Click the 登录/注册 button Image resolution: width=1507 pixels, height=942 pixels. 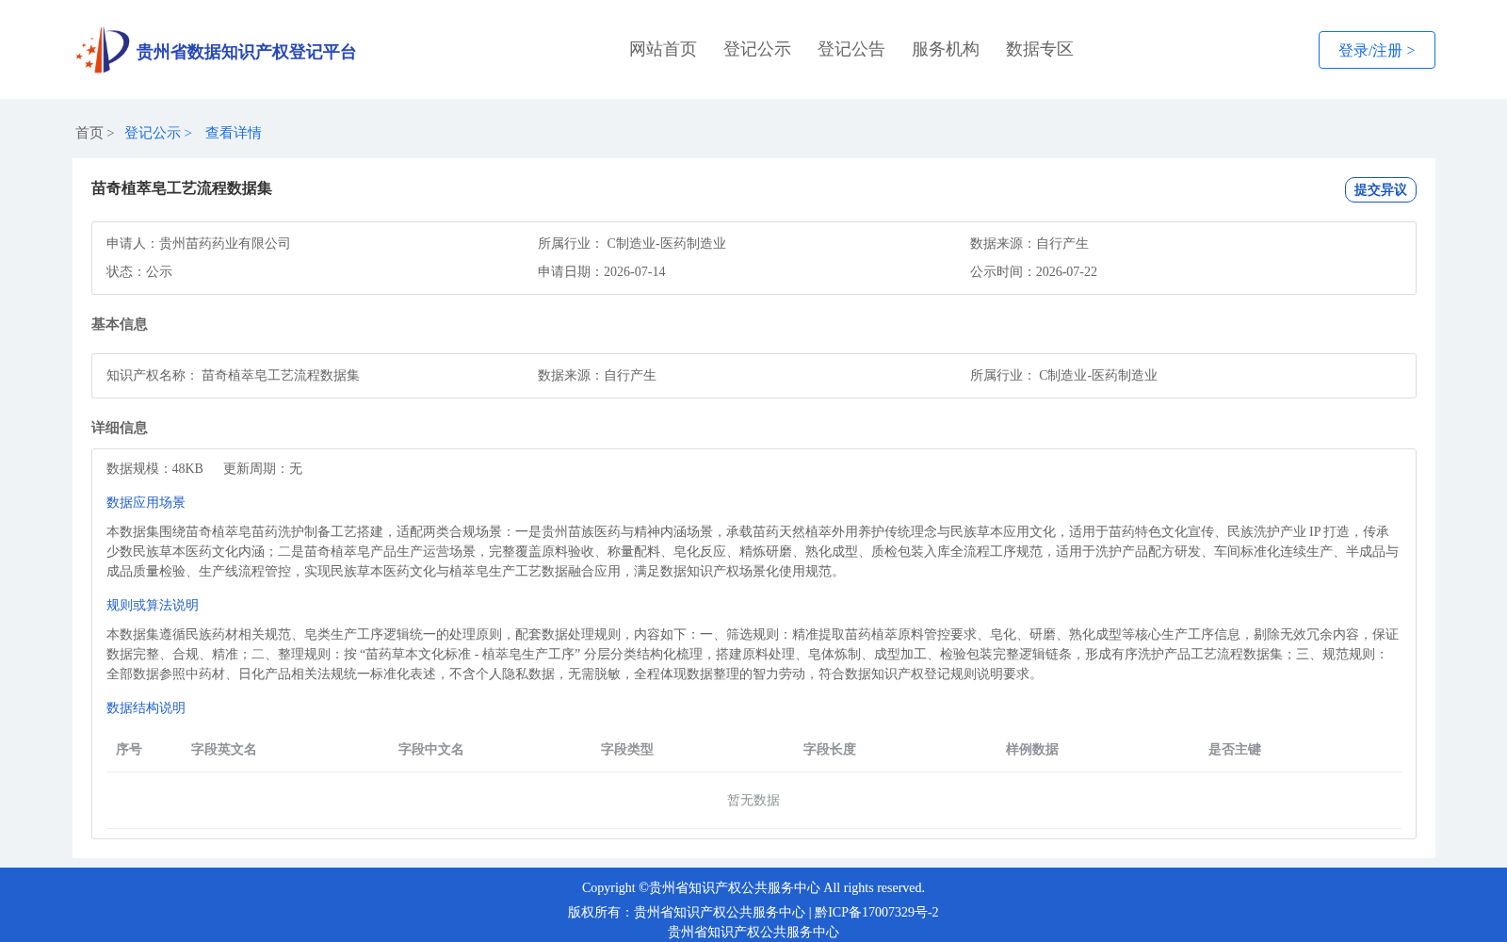pos(1376,50)
